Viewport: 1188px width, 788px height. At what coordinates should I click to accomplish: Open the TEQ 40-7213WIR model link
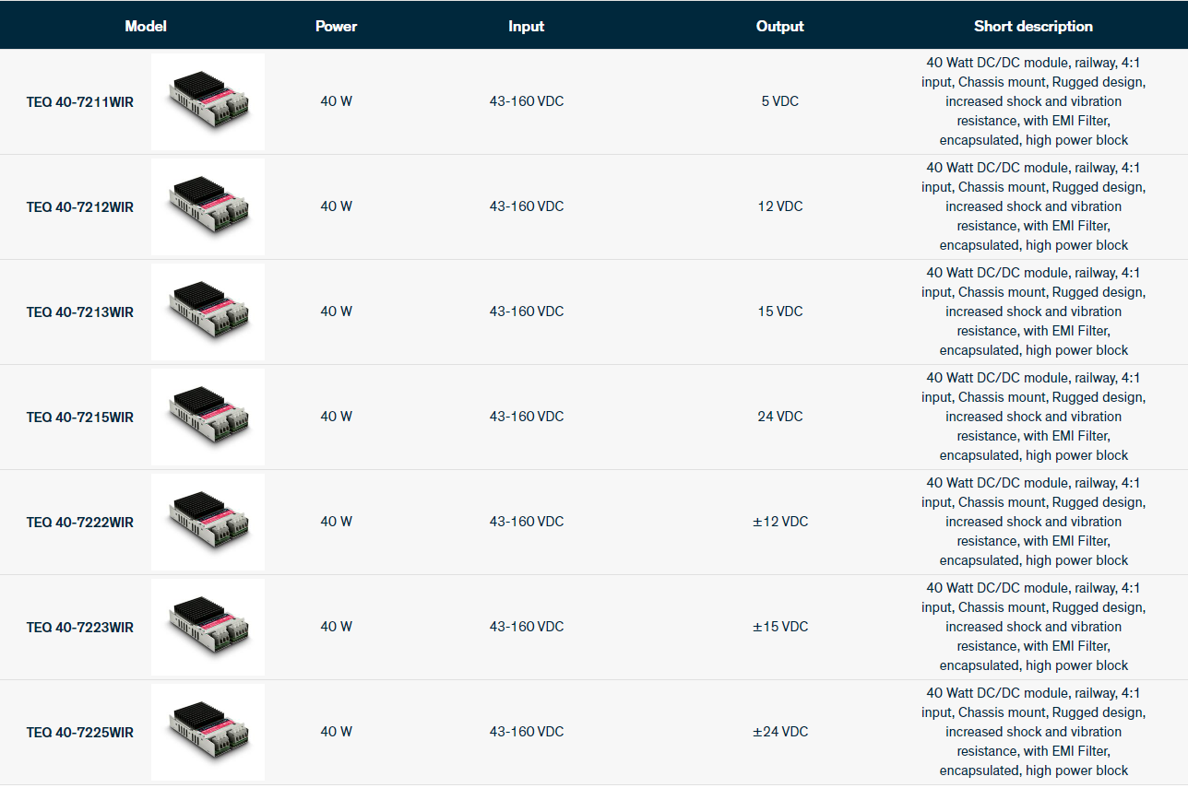80,312
